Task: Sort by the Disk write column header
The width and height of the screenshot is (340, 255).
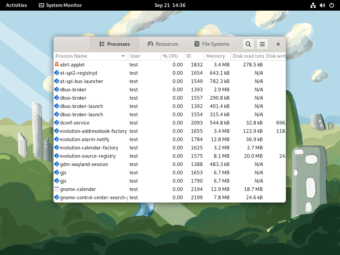Action: (275, 56)
